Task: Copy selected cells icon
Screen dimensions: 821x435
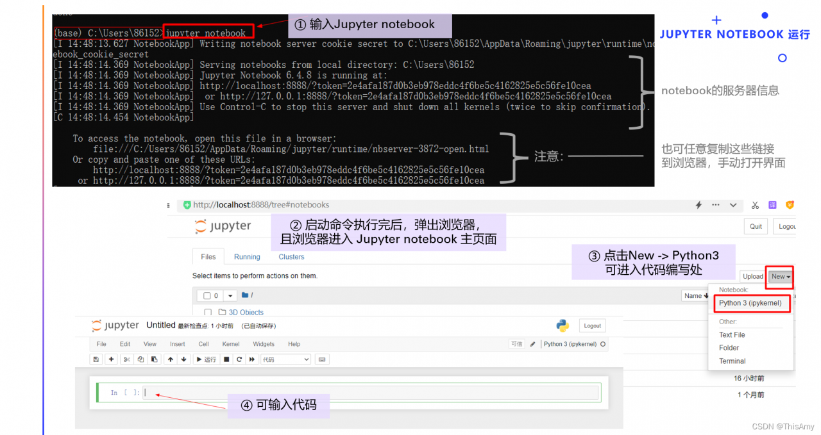Action: click(x=140, y=359)
